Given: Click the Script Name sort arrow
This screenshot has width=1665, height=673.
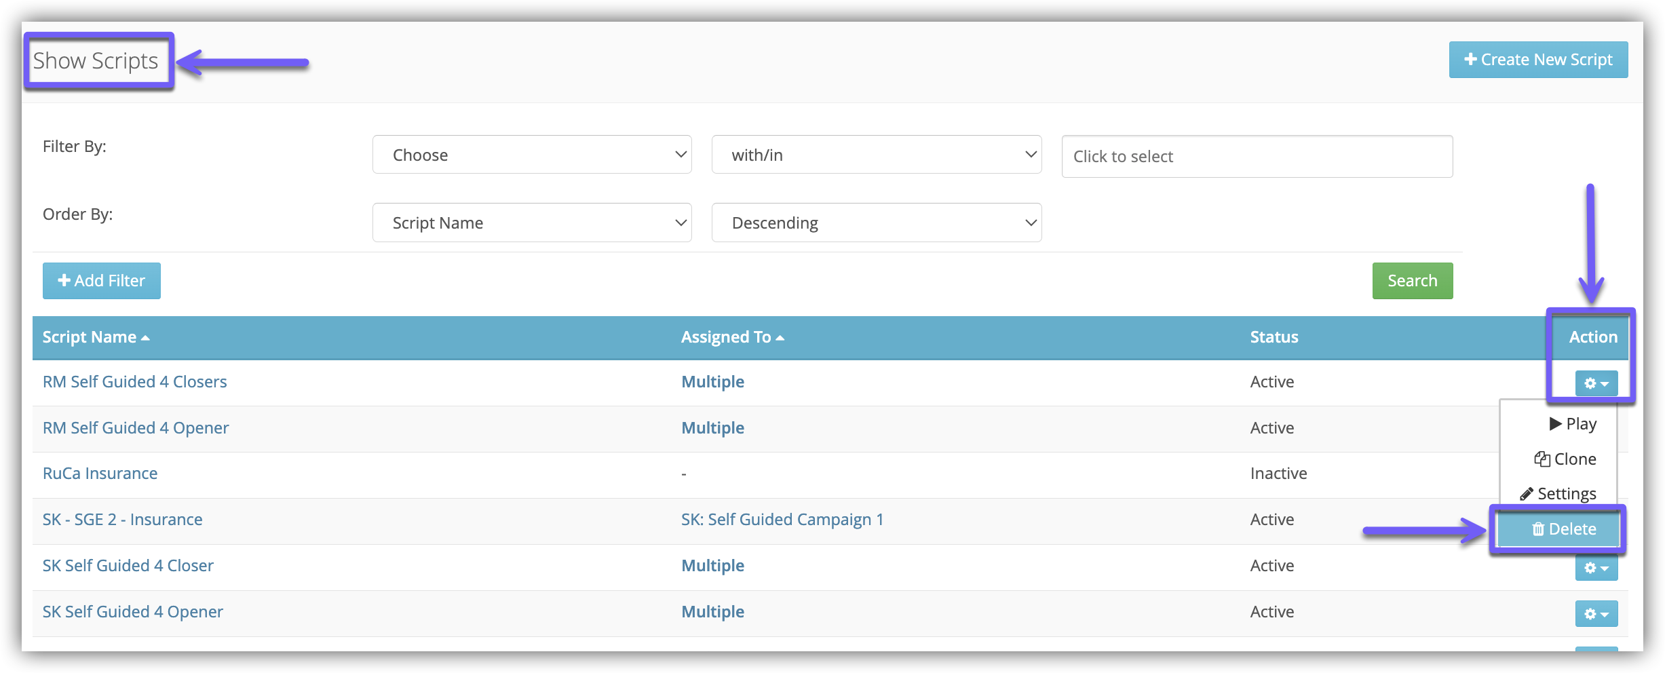Looking at the screenshot, I should click(x=145, y=338).
